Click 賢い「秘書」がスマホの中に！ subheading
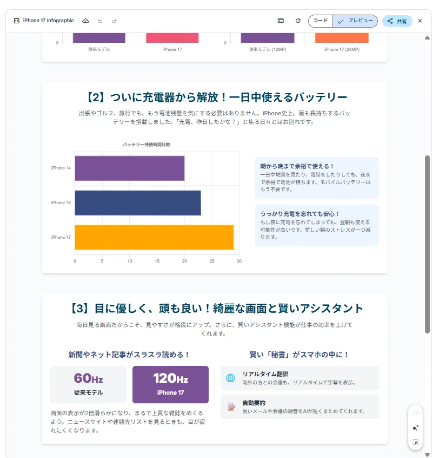The image size is (439, 458). click(300, 355)
